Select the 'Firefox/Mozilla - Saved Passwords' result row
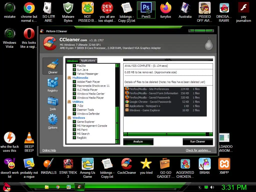This screenshot has width=256, height=192. coord(165,97)
